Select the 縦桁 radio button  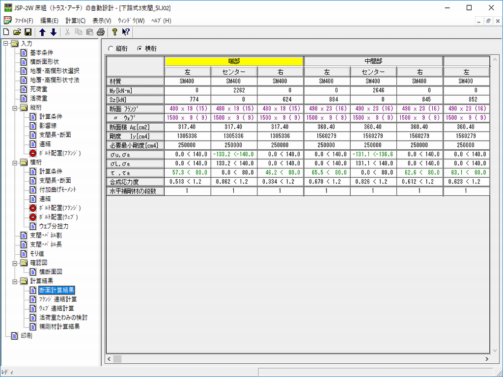coord(110,49)
